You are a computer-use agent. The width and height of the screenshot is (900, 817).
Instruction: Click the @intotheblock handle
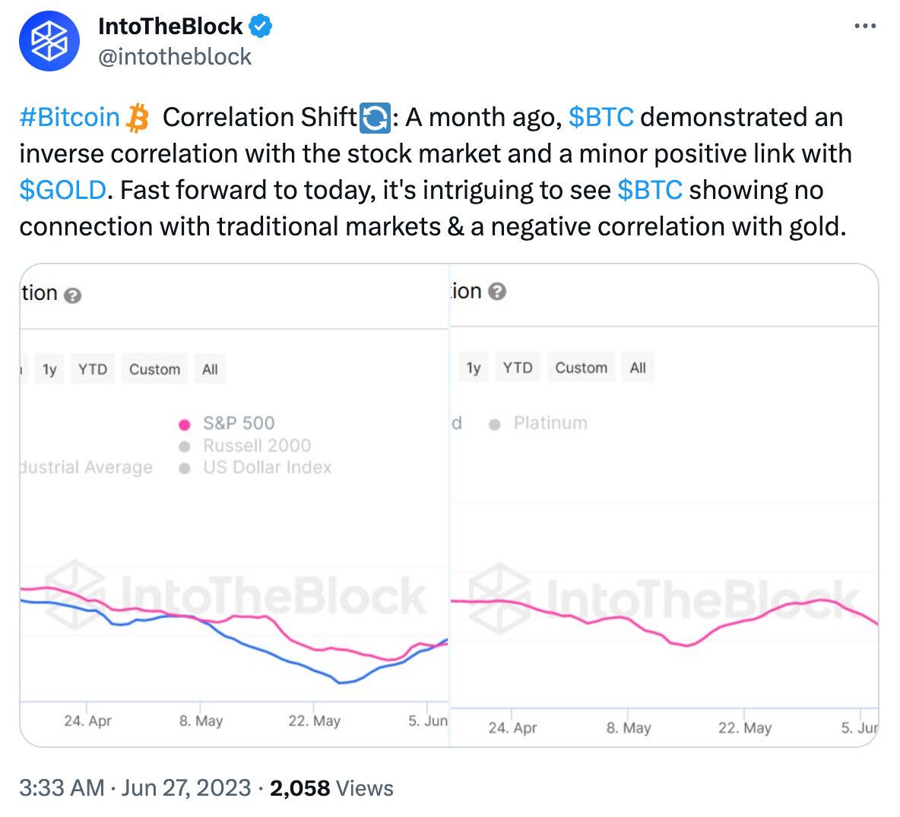point(175,57)
